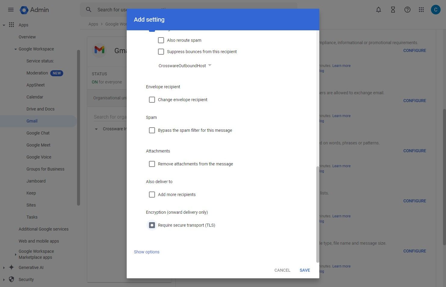This screenshot has width=446, height=287.
Task: Click the Google Admin logo
Action: click(x=34, y=10)
